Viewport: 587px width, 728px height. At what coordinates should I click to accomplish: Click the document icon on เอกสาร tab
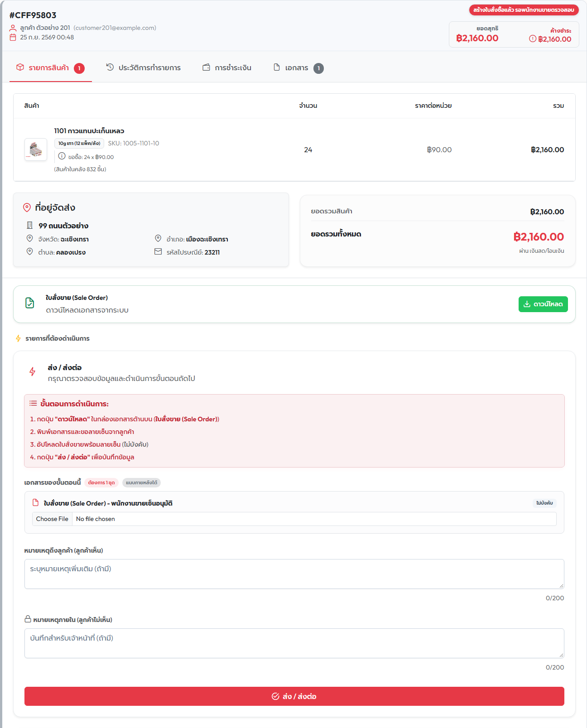[277, 67]
